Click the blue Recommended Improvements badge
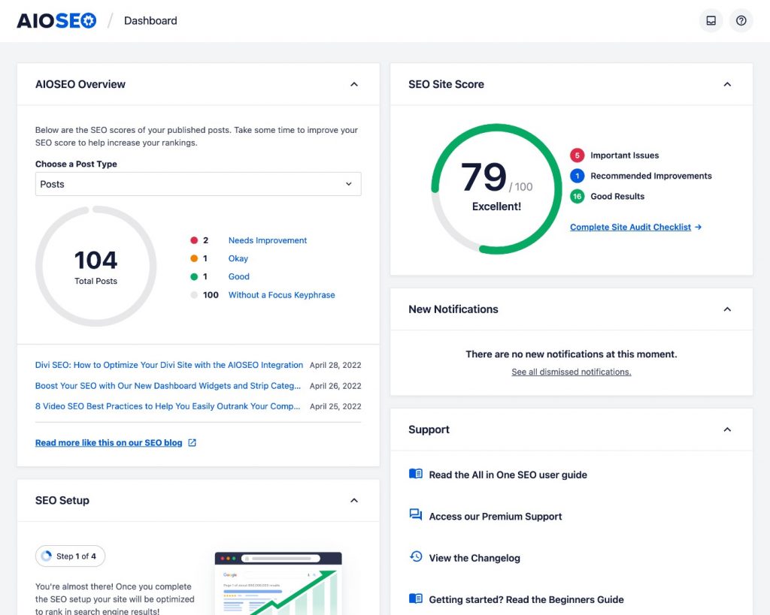Viewport: 770px width, 615px height. click(577, 176)
